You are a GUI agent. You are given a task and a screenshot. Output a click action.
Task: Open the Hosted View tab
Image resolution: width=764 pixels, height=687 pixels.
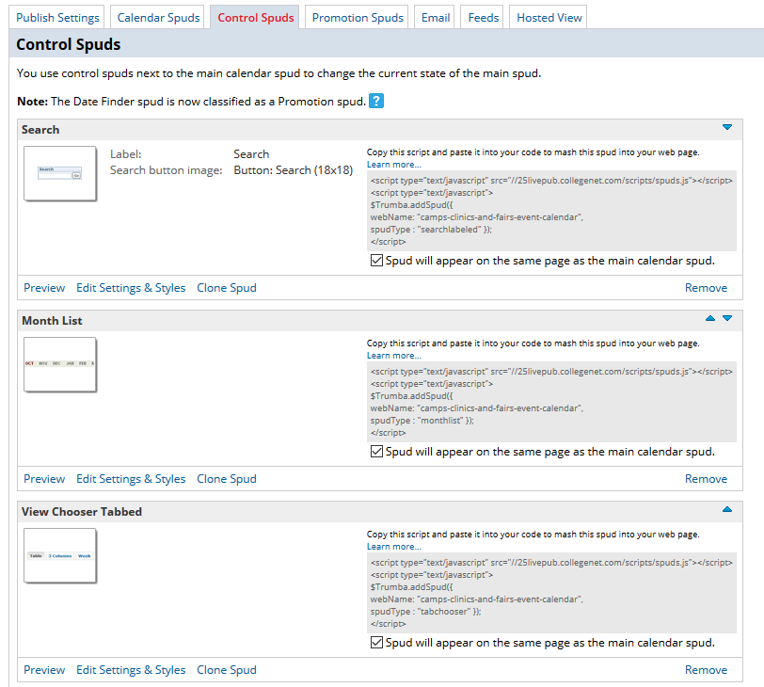549,18
